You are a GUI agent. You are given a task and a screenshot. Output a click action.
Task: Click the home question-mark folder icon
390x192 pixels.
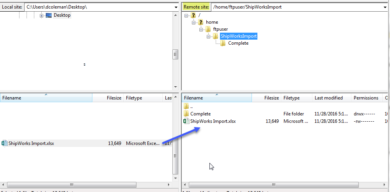(201, 22)
